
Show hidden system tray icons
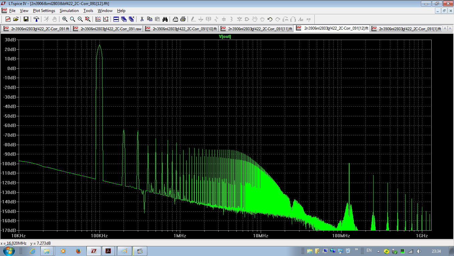click(379, 251)
